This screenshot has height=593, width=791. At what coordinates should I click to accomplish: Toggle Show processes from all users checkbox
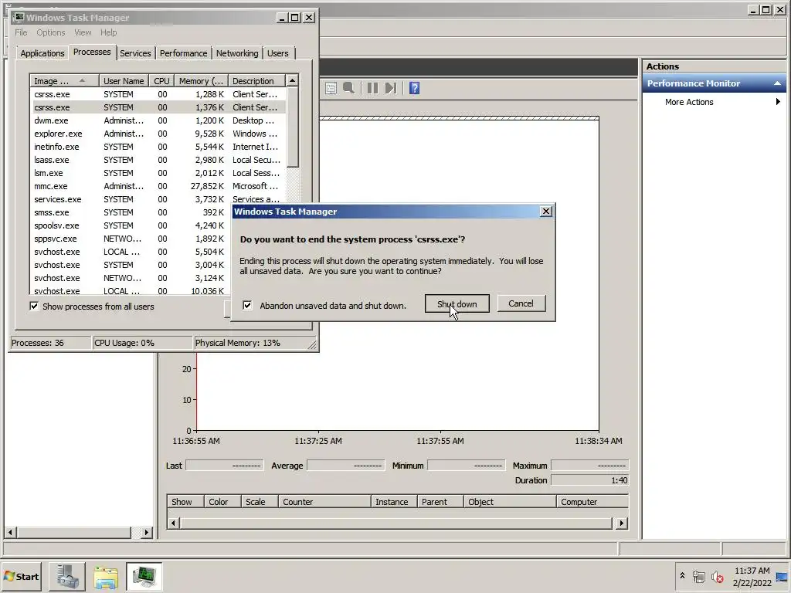pyautogui.click(x=34, y=306)
